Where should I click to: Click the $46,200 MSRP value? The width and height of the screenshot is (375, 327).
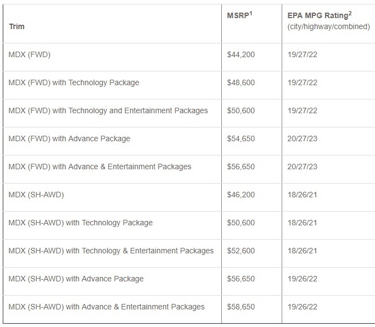(x=240, y=195)
